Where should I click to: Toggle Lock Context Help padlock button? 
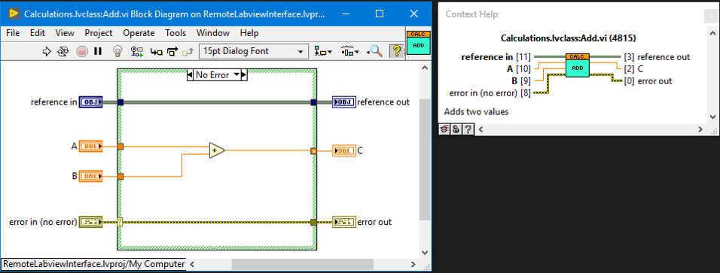[x=456, y=130]
